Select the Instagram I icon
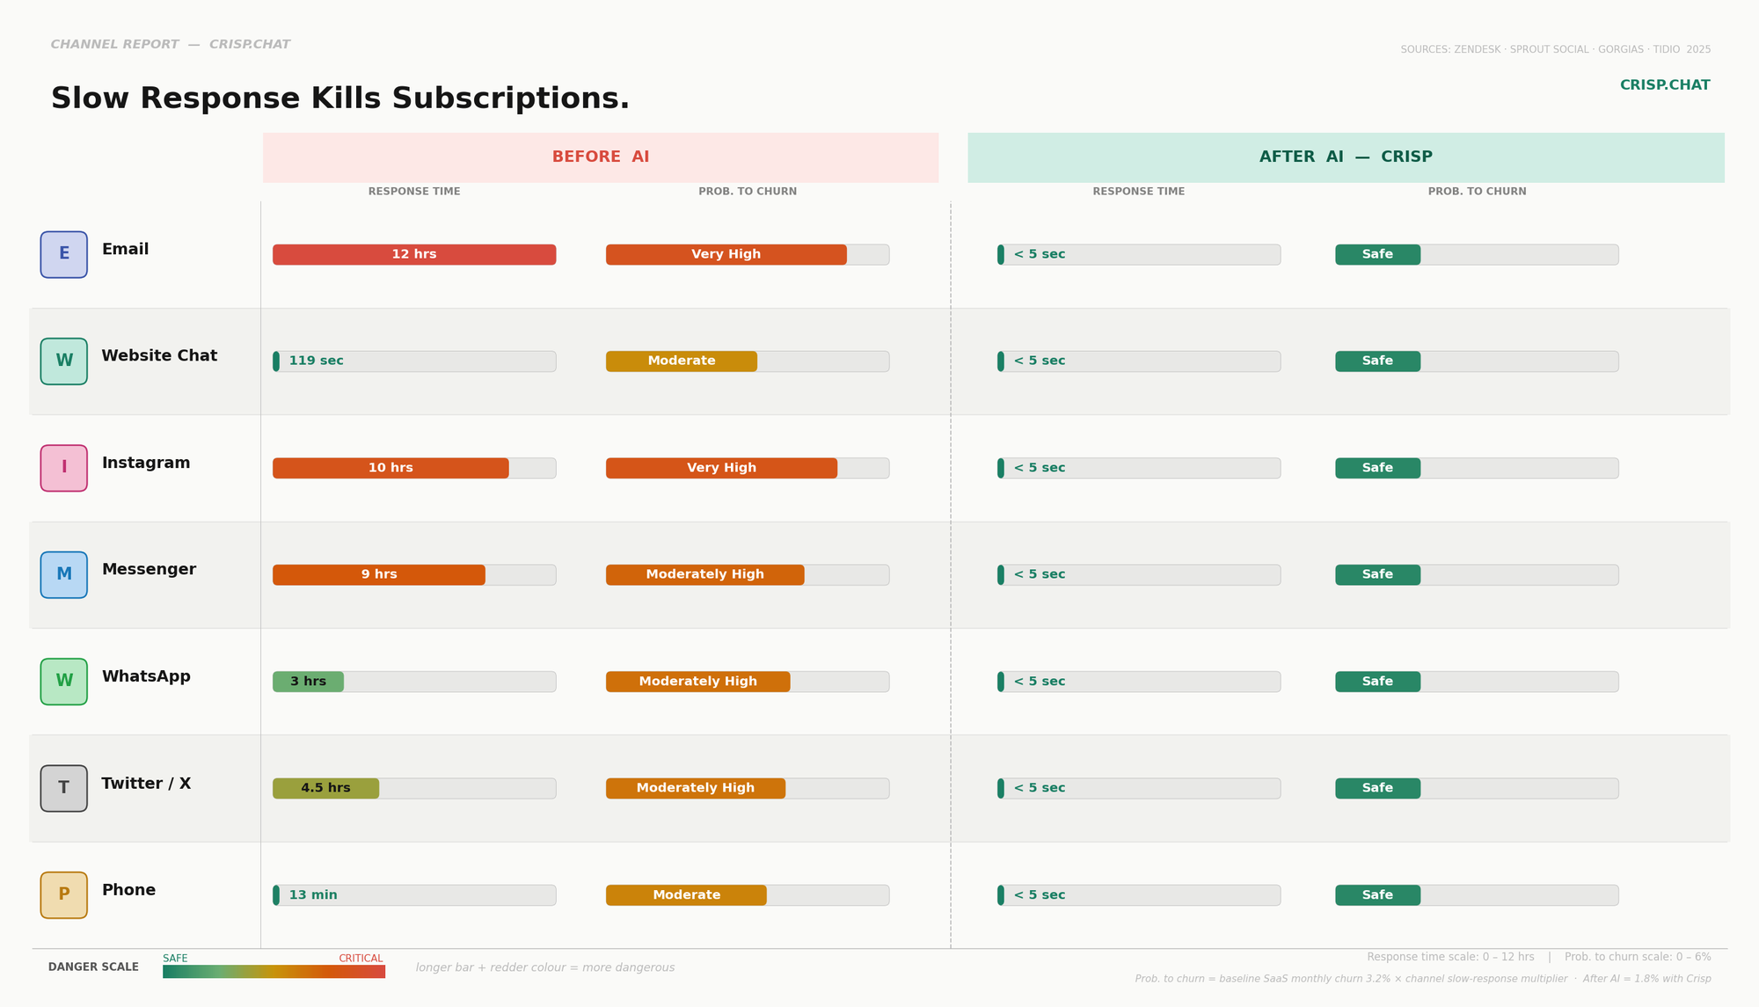 pos(63,468)
